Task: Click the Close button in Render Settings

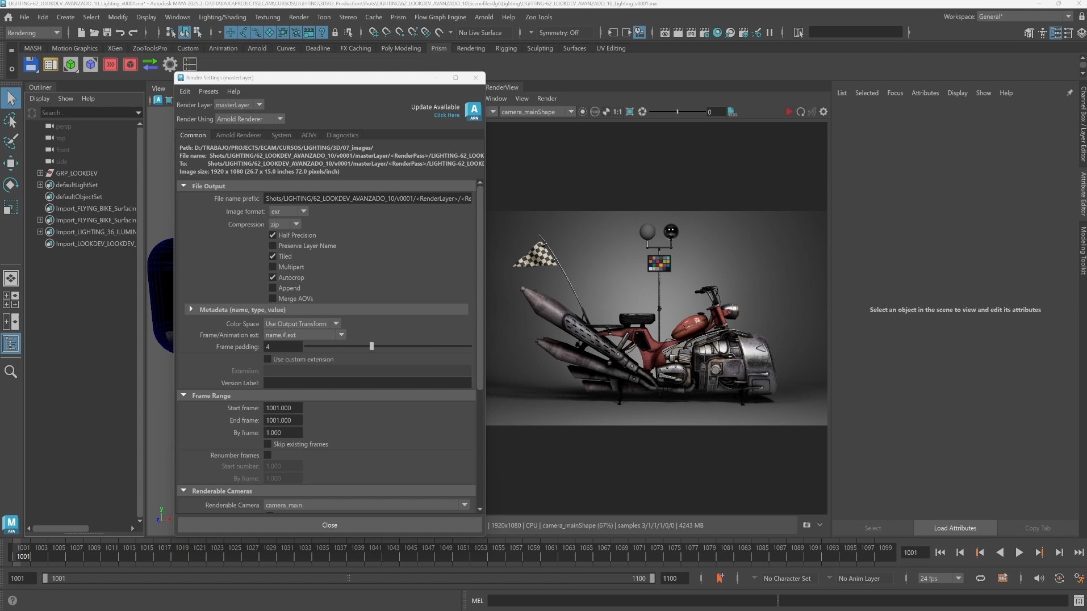Action: 329,525
